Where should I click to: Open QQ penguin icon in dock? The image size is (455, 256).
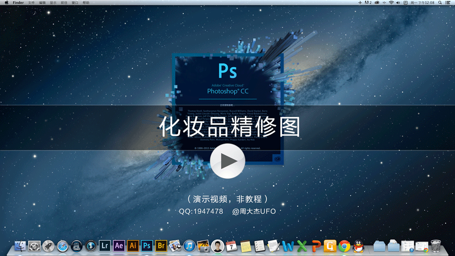(359, 246)
